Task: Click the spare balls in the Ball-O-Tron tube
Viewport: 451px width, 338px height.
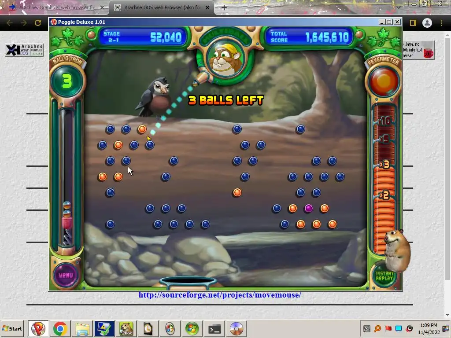Action: (x=67, y=209)
